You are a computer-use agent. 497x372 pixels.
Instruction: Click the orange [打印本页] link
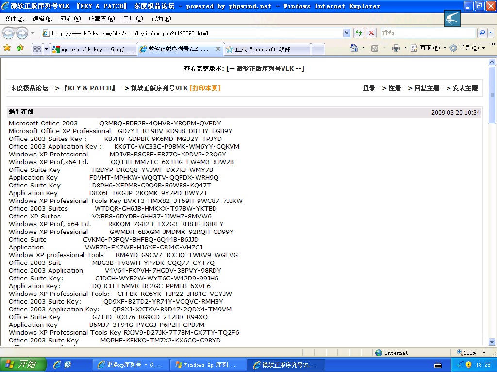point(205,88)
